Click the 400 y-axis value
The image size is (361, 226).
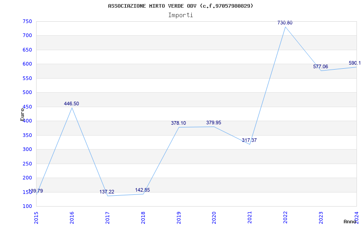[27, 121]
